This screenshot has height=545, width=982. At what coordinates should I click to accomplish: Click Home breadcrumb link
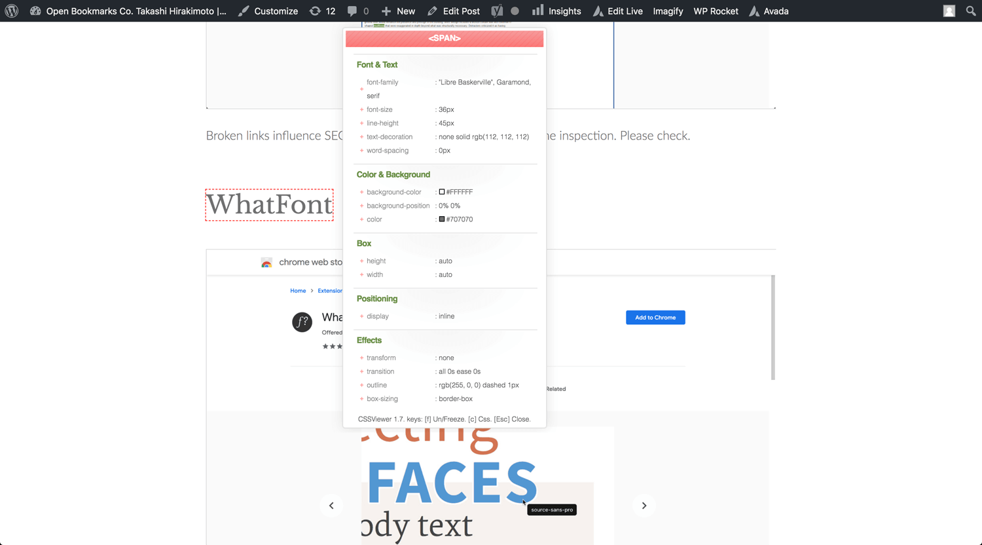click(298, 291)
